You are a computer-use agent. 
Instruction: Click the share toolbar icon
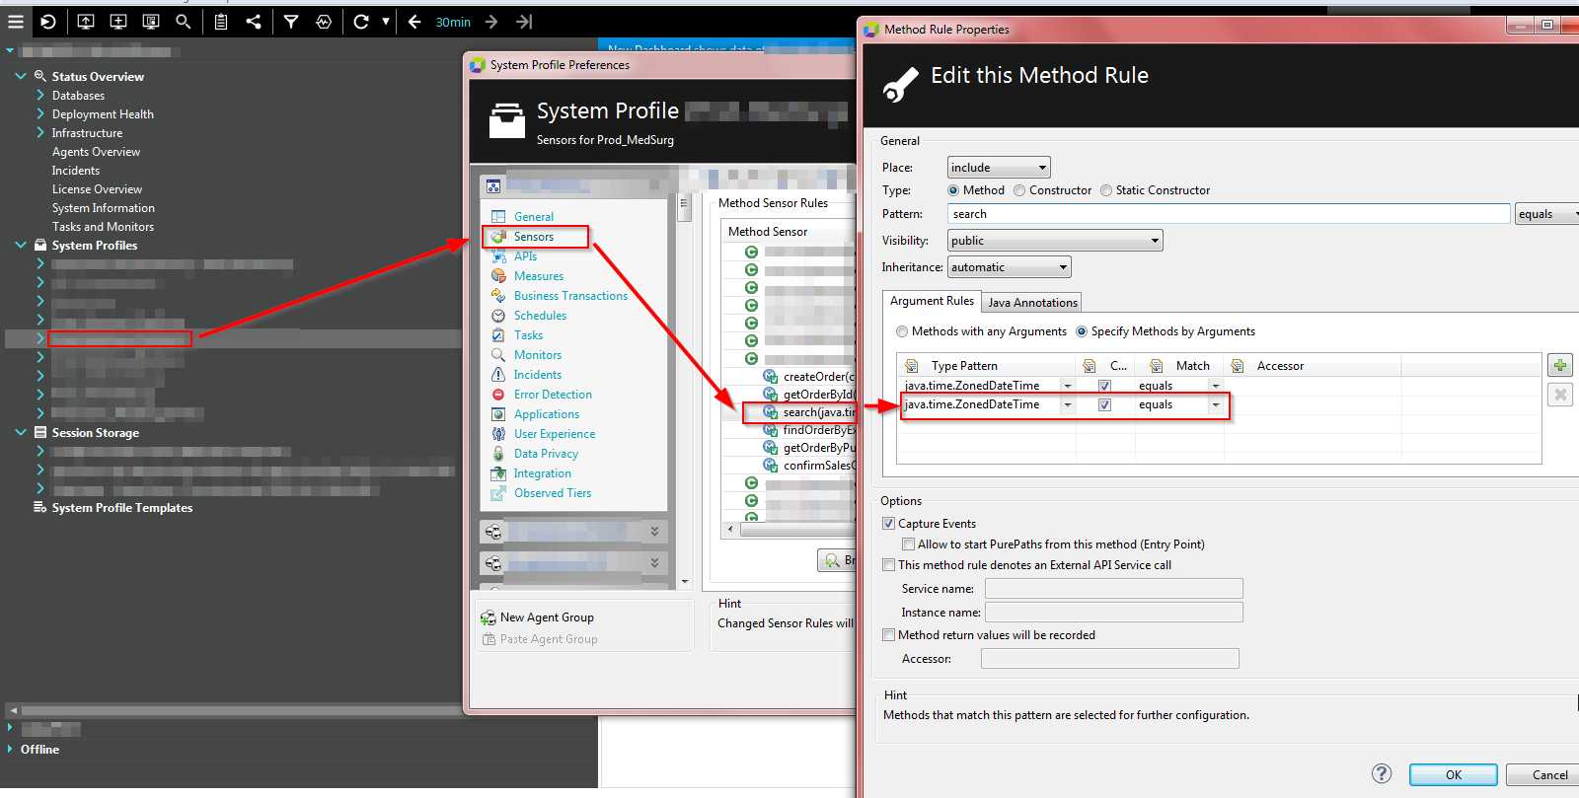point(254,21)
